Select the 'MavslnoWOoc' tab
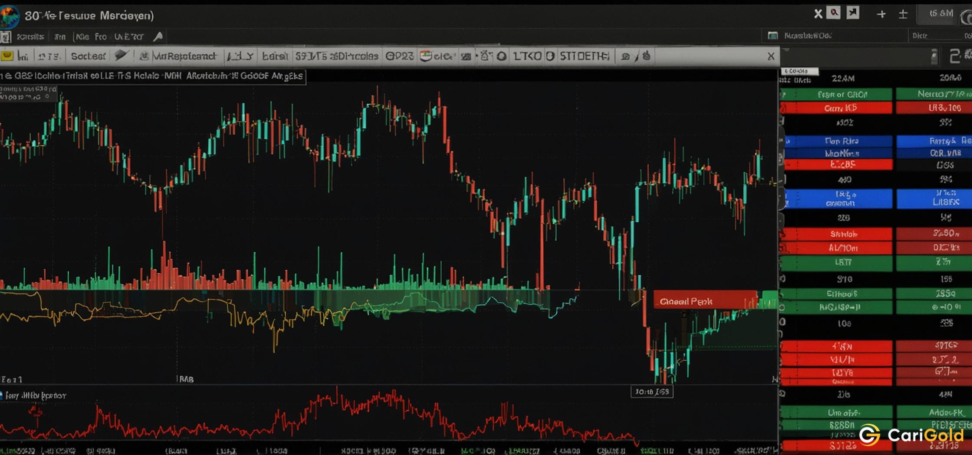 click(x=808, y=36)
